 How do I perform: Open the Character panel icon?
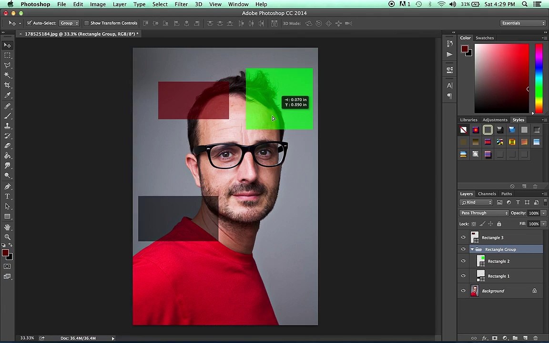coord(450,85)
